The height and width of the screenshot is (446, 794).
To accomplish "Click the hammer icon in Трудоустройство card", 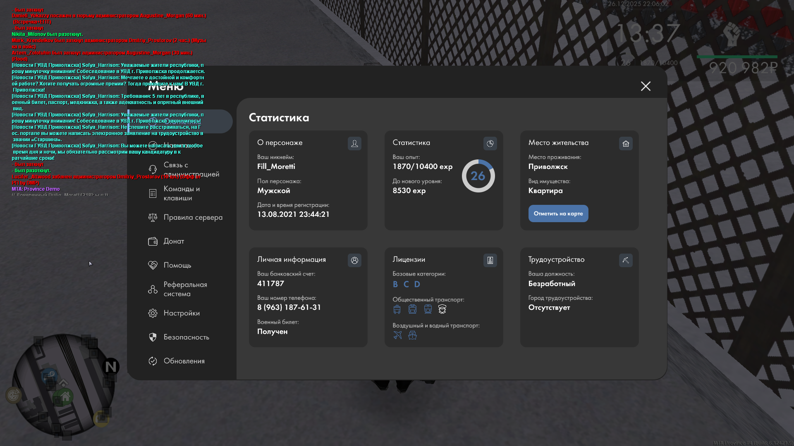I will [626, 260].
